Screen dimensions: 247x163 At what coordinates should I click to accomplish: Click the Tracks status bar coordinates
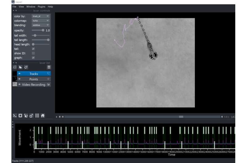click(23, 161)
